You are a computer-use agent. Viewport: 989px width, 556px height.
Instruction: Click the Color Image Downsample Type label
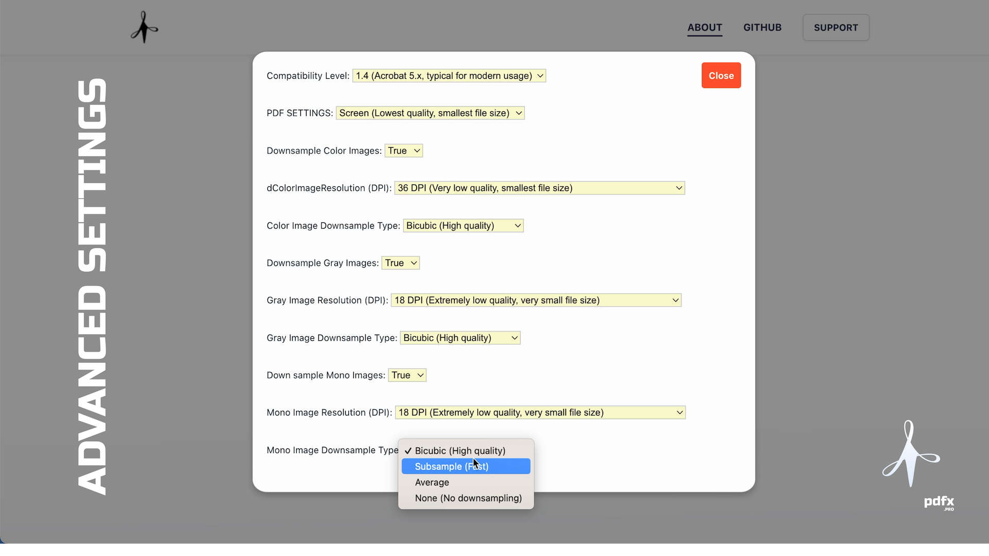333,225
